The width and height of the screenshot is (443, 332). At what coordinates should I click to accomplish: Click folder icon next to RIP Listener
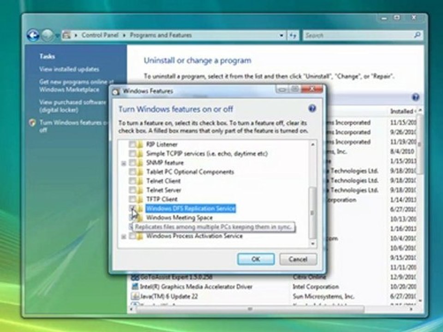(x=140, y=144)
